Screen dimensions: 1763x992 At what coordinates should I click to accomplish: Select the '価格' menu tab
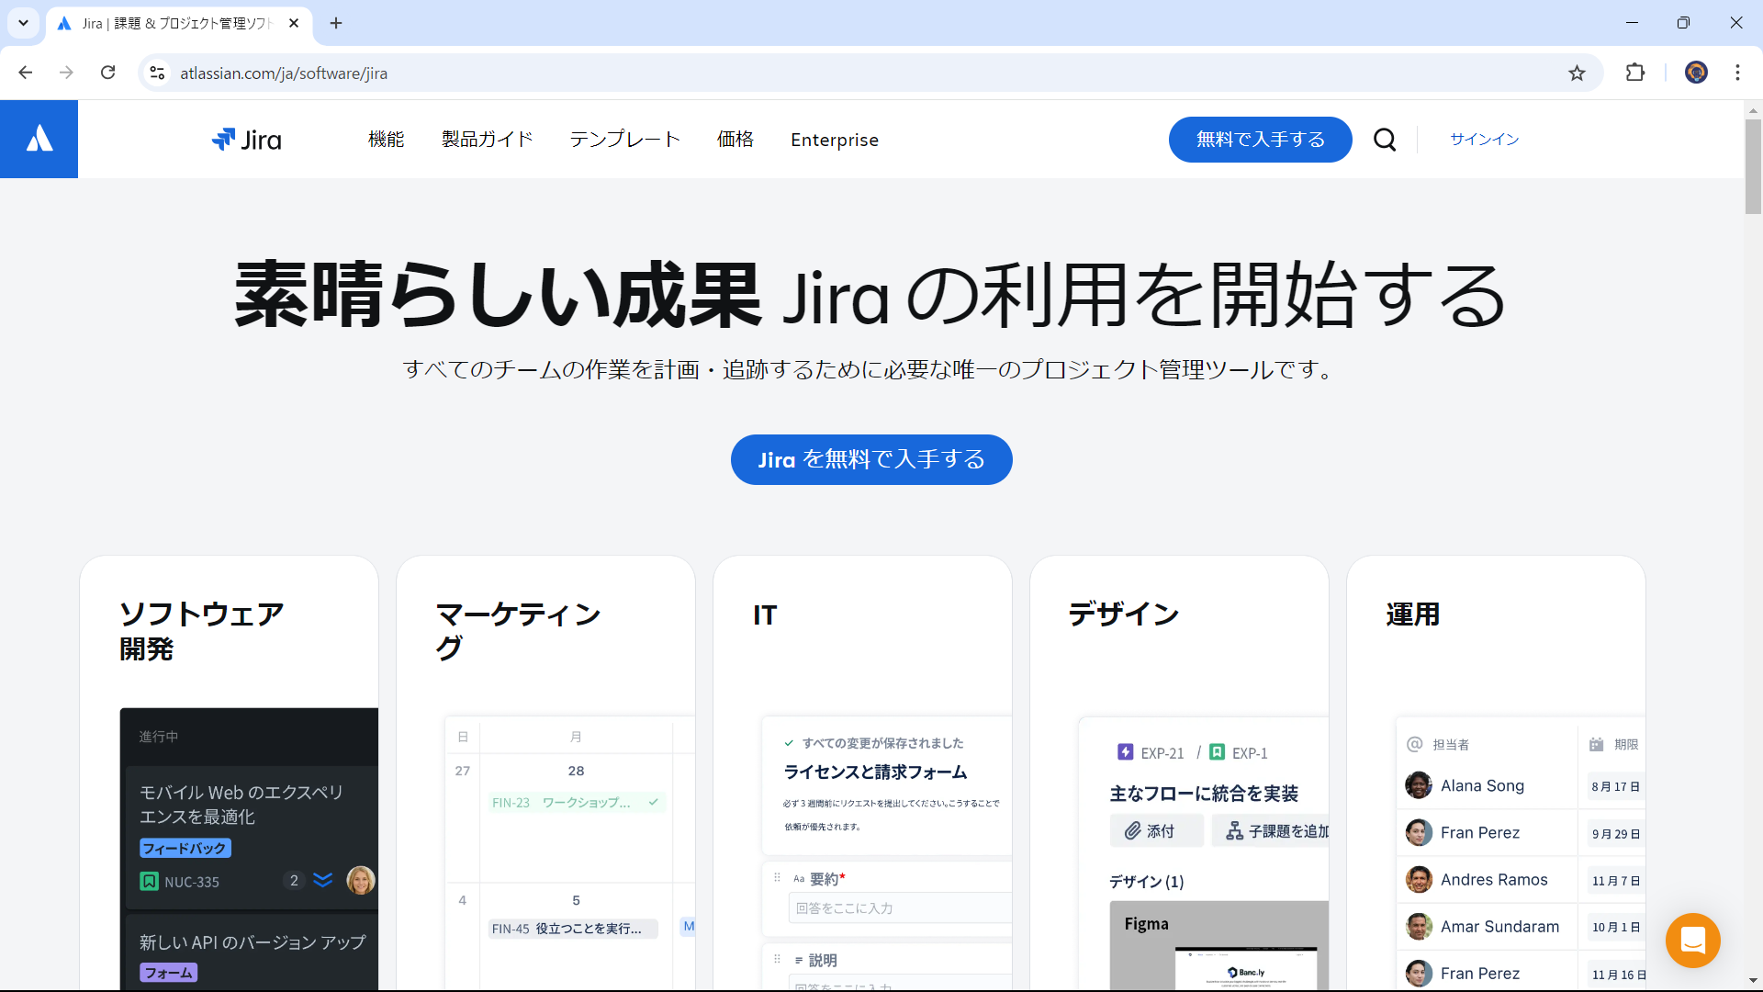[x=735, y=140]
